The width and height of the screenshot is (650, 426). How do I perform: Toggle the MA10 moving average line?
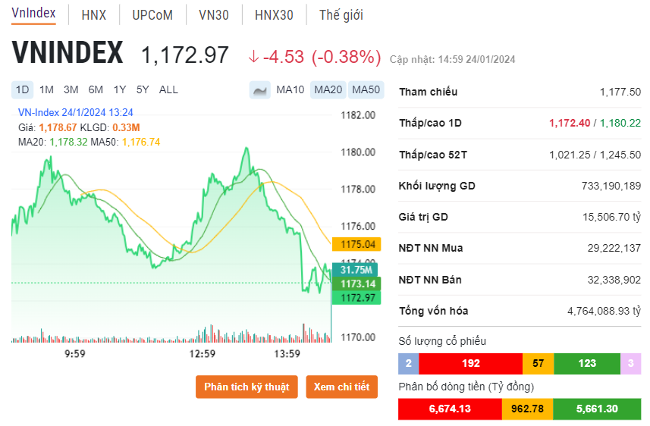pyautogui.click(x=290, y=90)
